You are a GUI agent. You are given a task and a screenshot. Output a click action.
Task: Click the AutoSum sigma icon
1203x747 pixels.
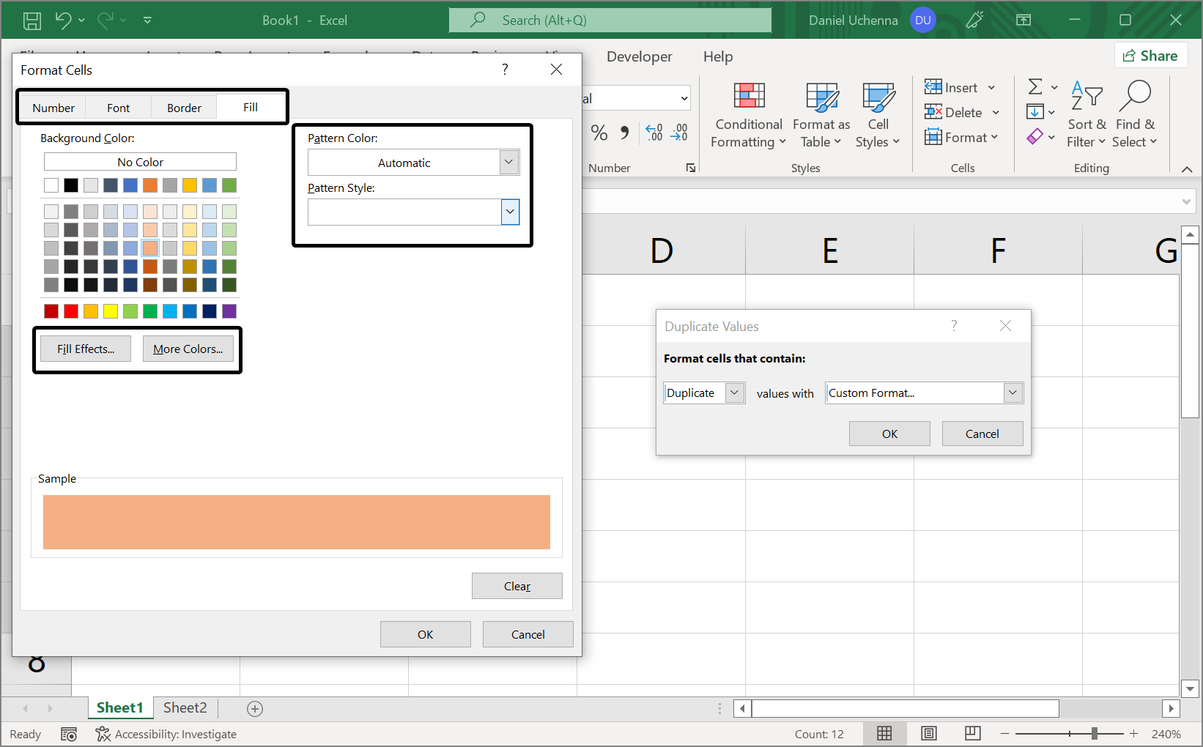pos(1034,87)
